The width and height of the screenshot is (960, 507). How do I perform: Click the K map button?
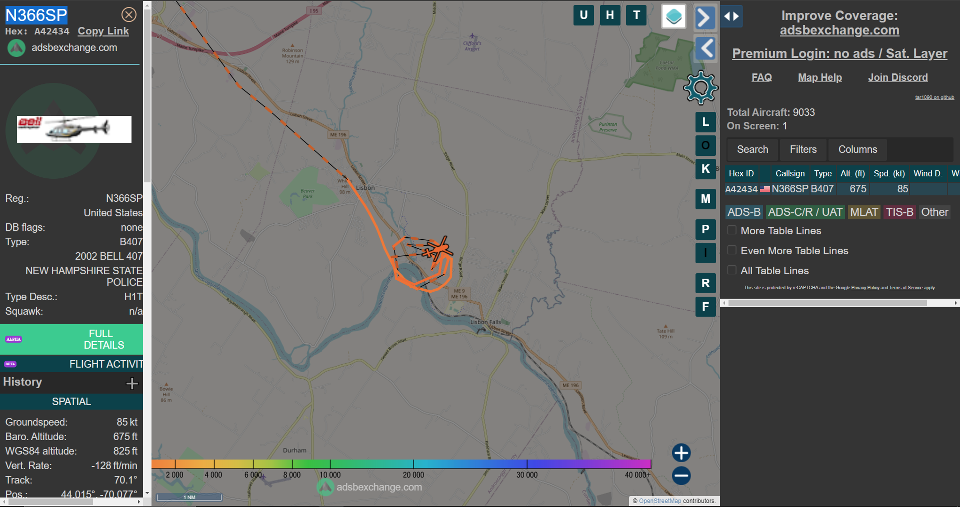point(705,169)
